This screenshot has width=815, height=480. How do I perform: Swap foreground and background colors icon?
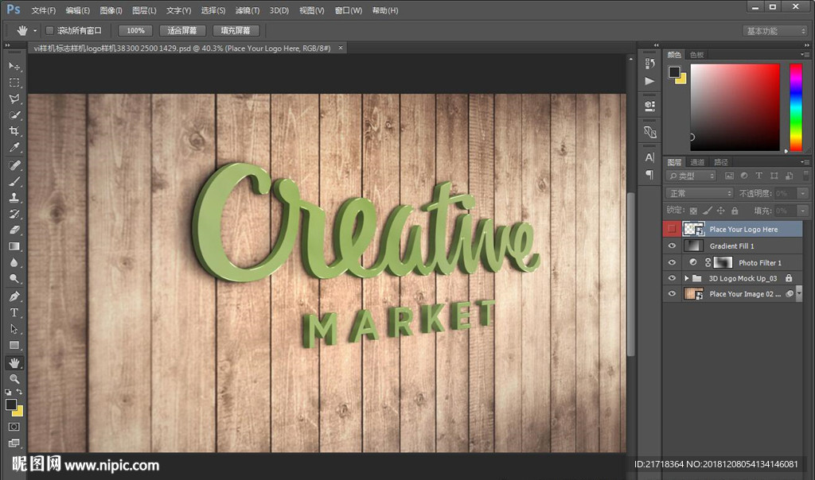coord(19,392)
